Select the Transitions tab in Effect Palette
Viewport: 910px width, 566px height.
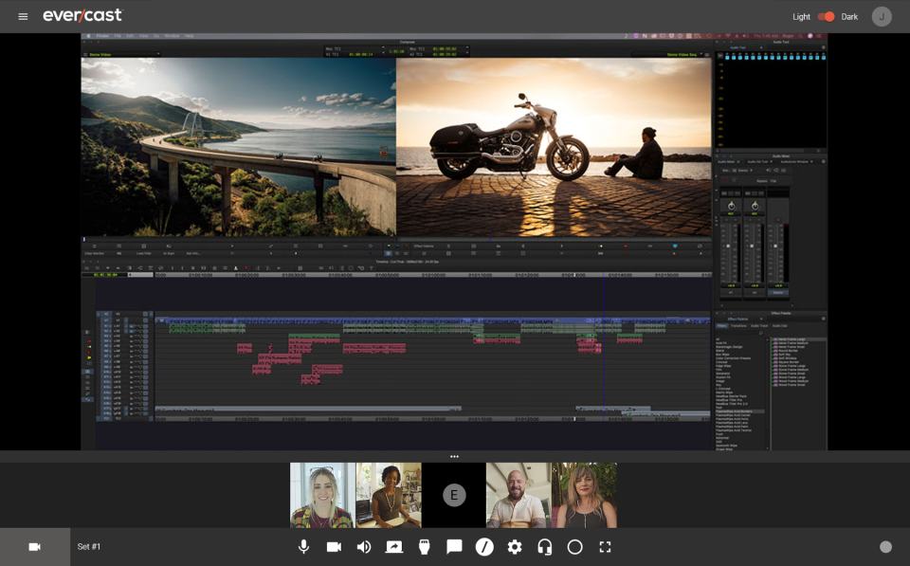(738, 326)
